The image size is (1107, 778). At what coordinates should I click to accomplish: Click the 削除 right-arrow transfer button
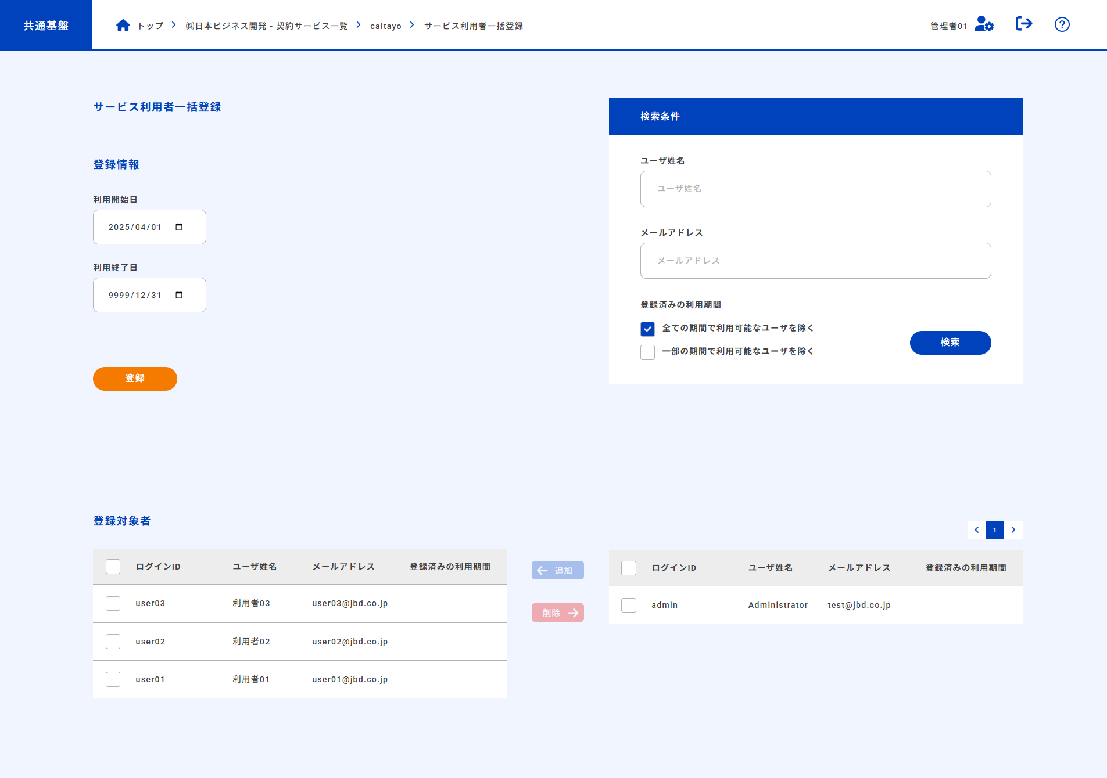pyautogui.click(x=557, y=613)
